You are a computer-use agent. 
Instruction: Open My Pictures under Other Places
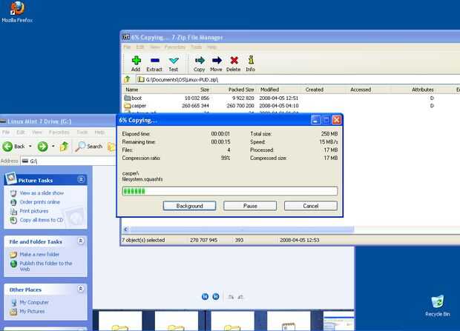32,311
